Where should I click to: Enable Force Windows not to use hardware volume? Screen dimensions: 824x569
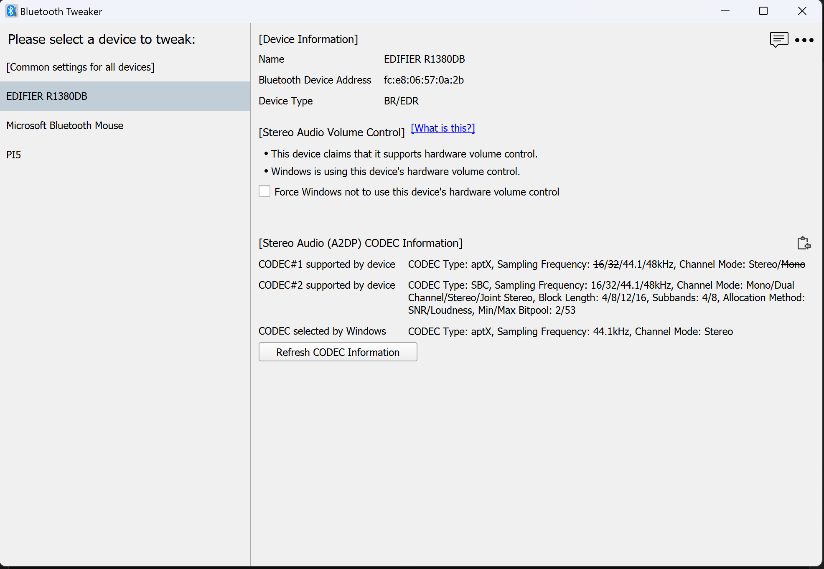tap(264, 191)
